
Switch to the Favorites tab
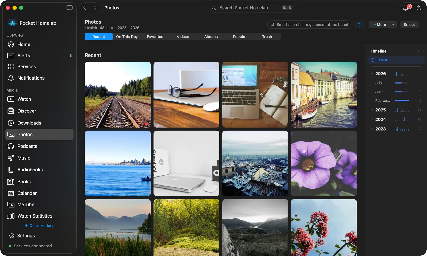point(155,37)
